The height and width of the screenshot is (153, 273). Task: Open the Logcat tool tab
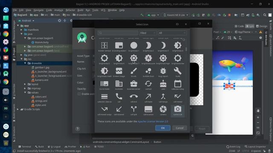(x=54, y=147)
